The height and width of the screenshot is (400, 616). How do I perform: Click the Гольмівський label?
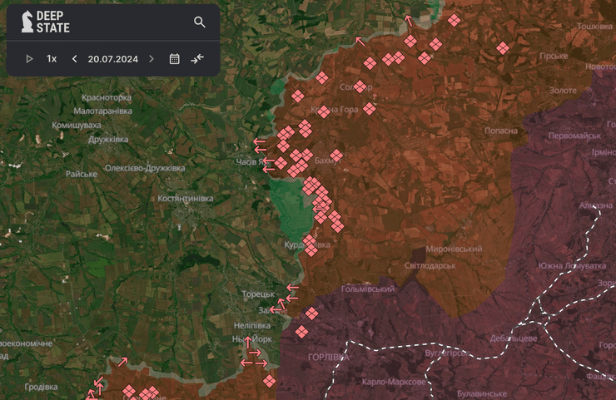[368, 289]
